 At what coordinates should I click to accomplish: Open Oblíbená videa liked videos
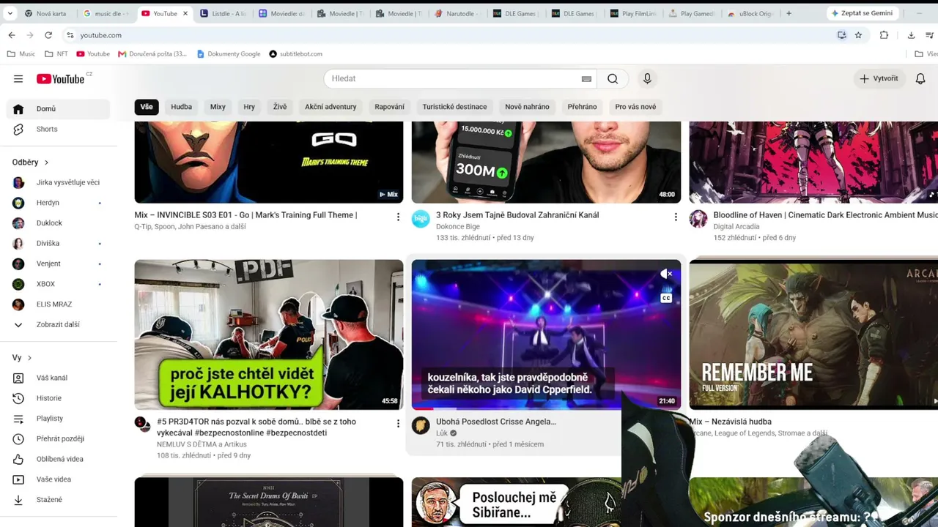[x=59, y=459]
